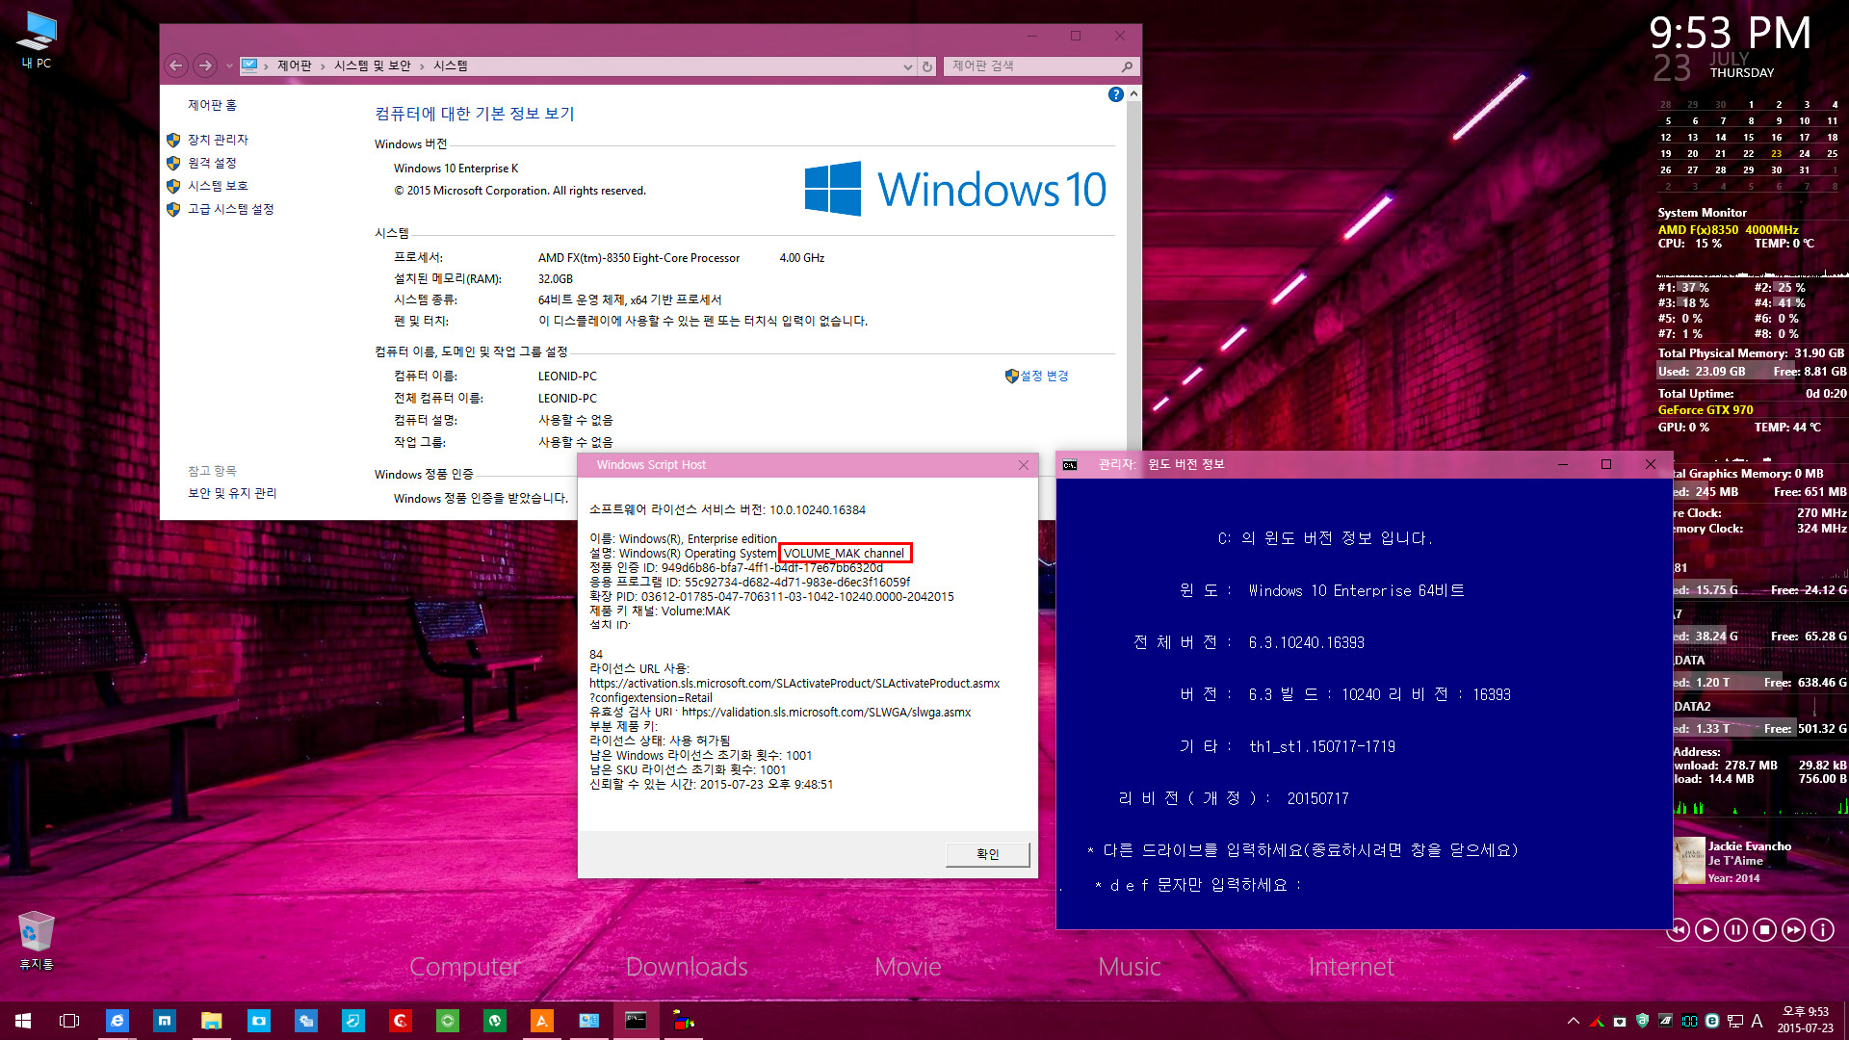
Task: Open ESET tray icon
Action: coord(1712,1021)
